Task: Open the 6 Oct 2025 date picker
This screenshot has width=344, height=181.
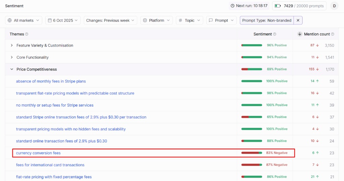Action: click(x=63, y=20)
